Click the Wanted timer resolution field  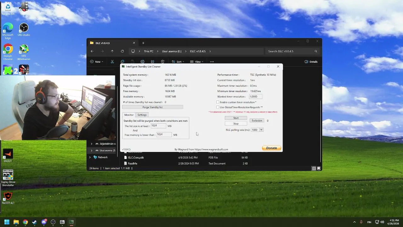coord(256,96)
